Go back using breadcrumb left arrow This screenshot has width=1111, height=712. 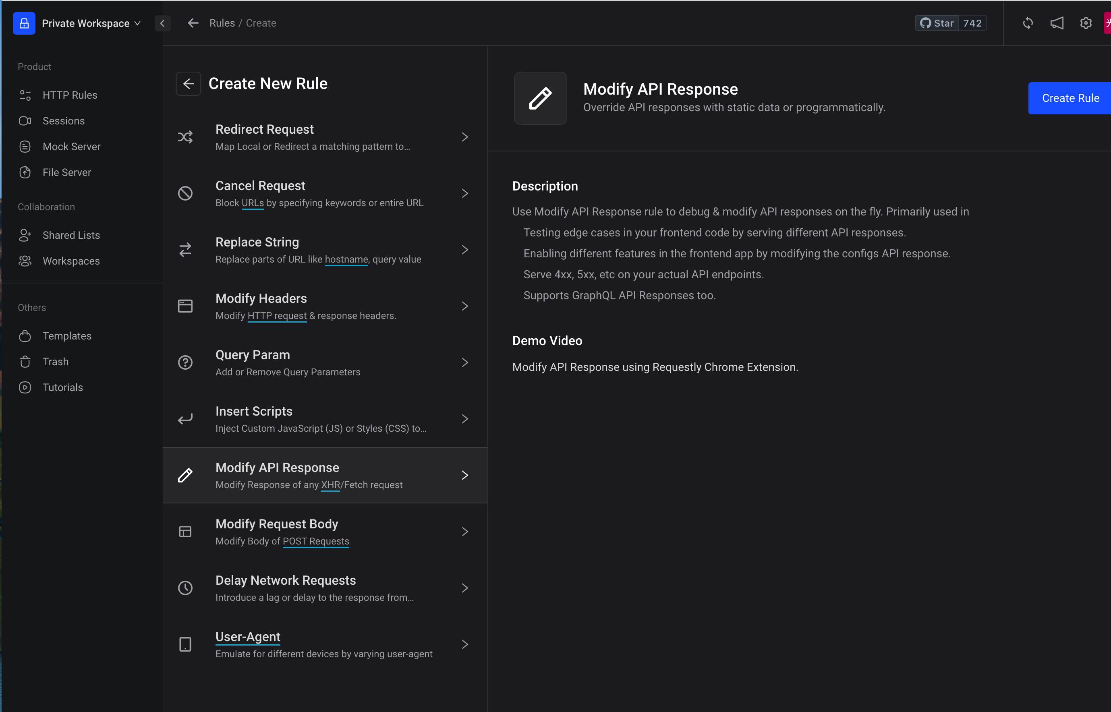pos(193,23)
